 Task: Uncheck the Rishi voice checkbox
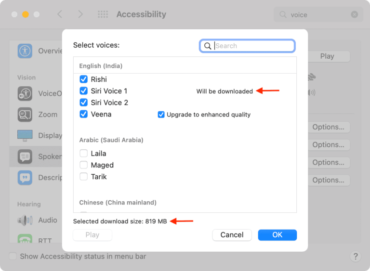pos(84,79)
